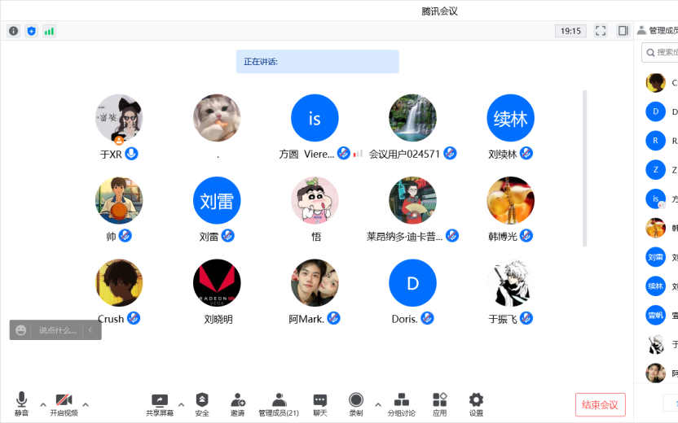Open 设置 settings gear
This screenshot has width=678, height=423.
476,404
